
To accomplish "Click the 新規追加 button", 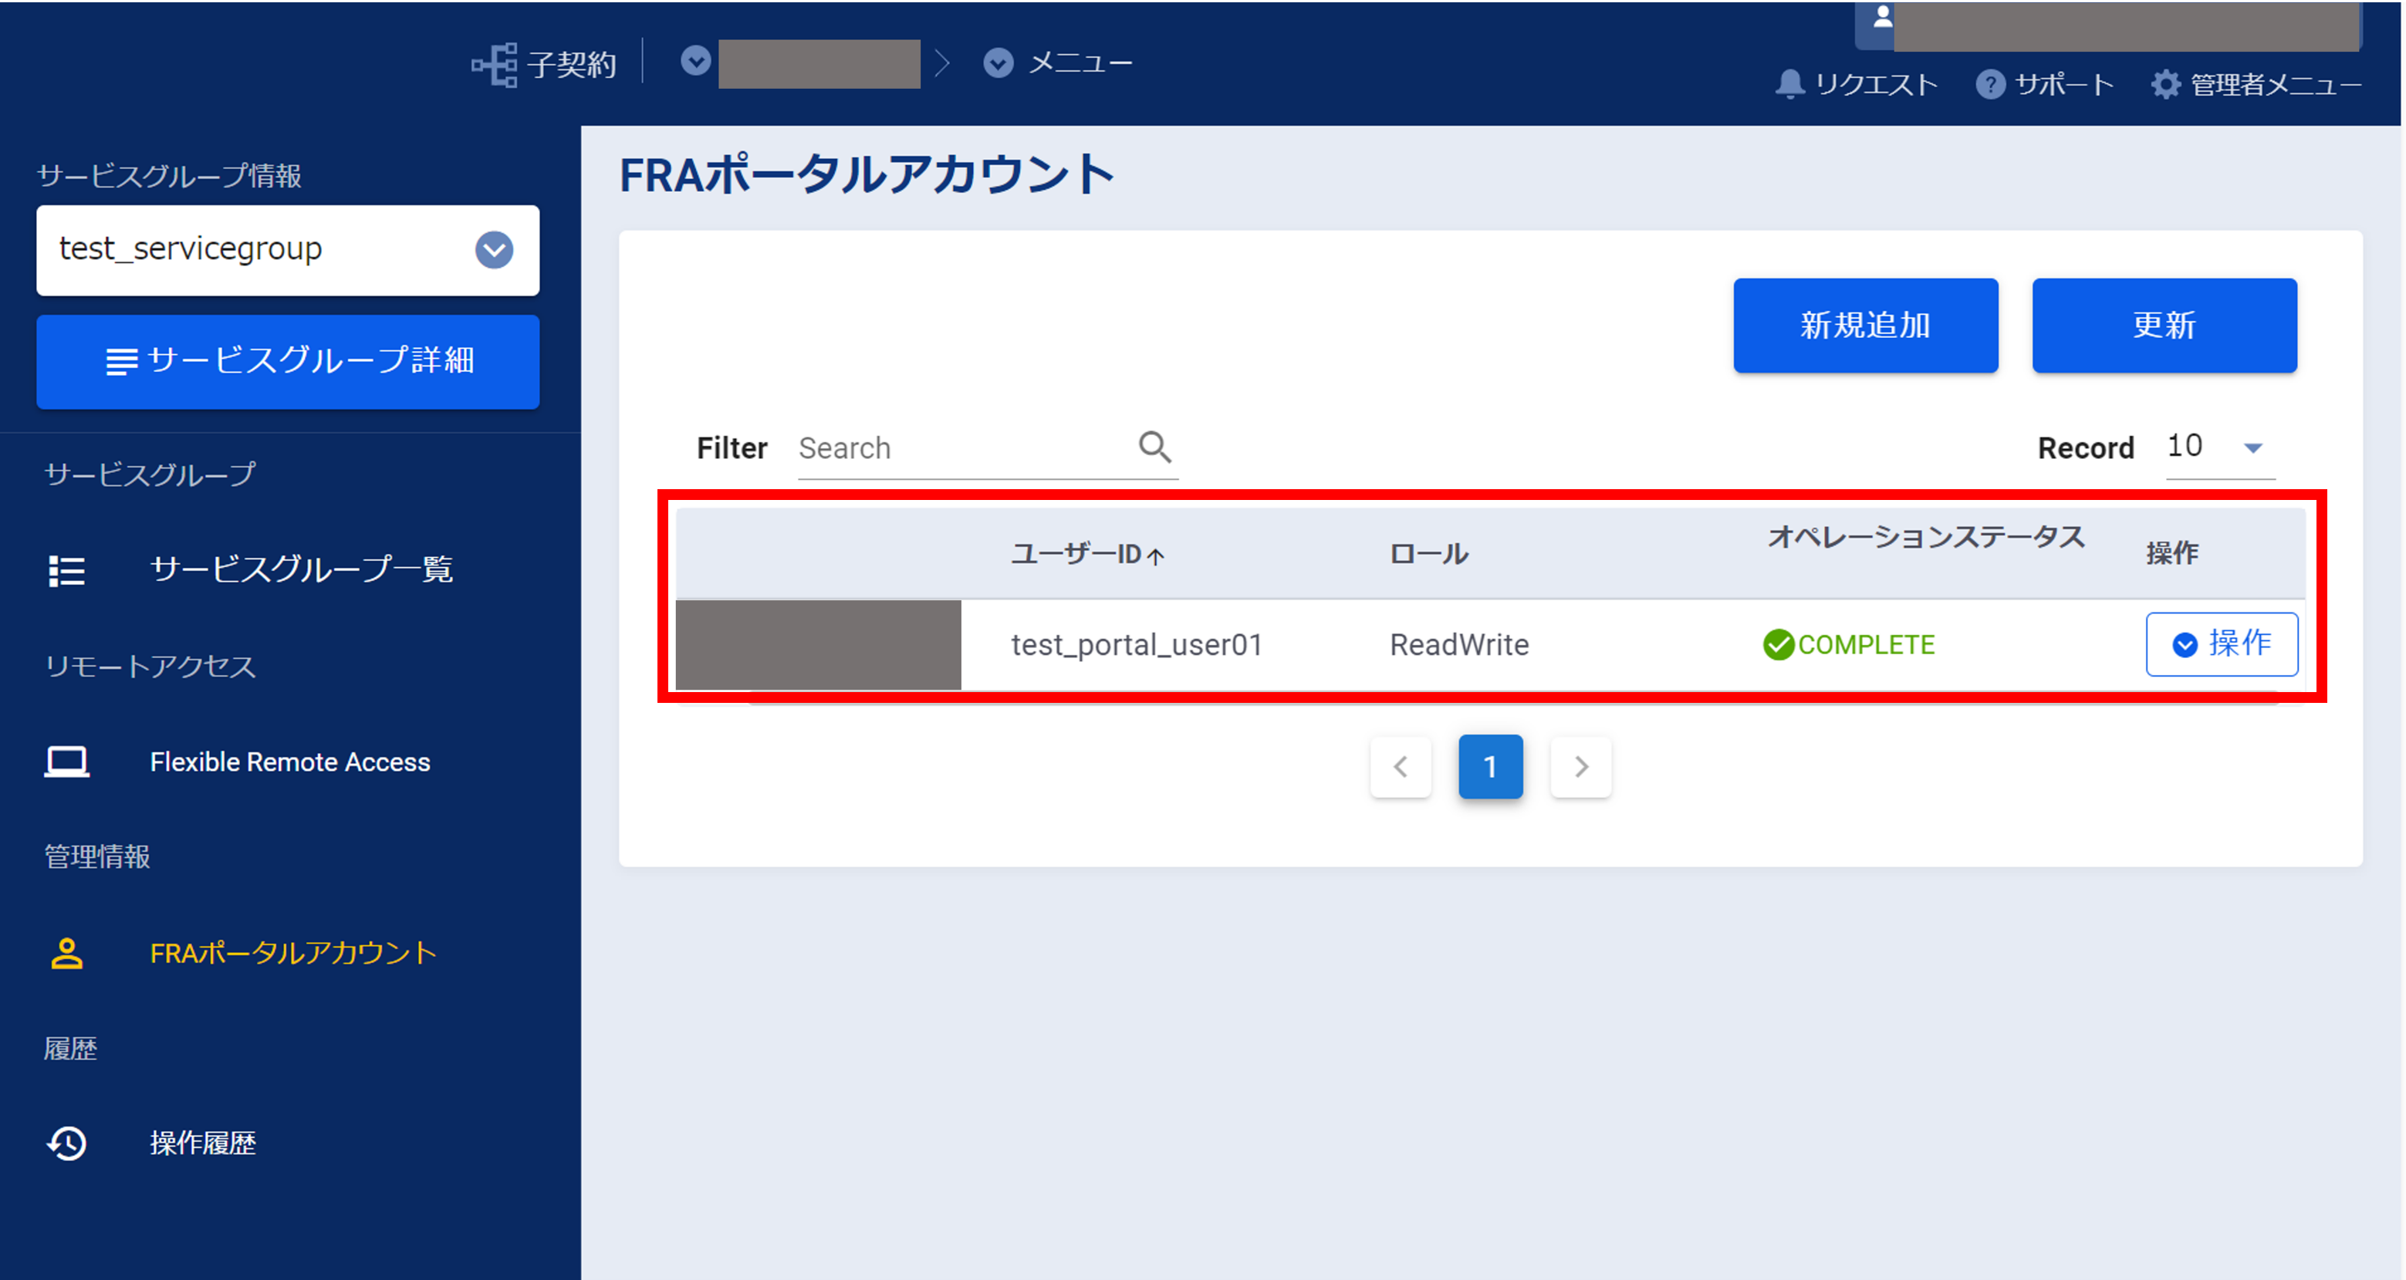I will click(1864, 325).
